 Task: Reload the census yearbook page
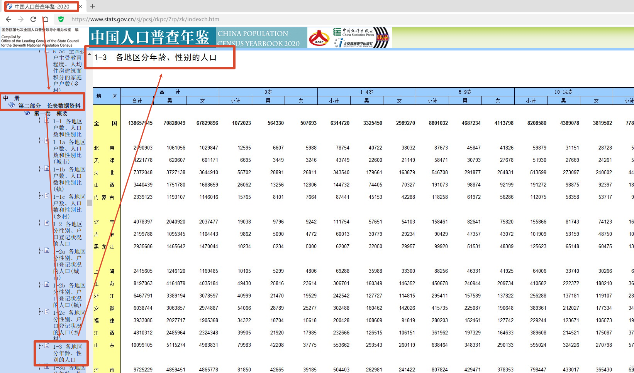pos(33,19)
